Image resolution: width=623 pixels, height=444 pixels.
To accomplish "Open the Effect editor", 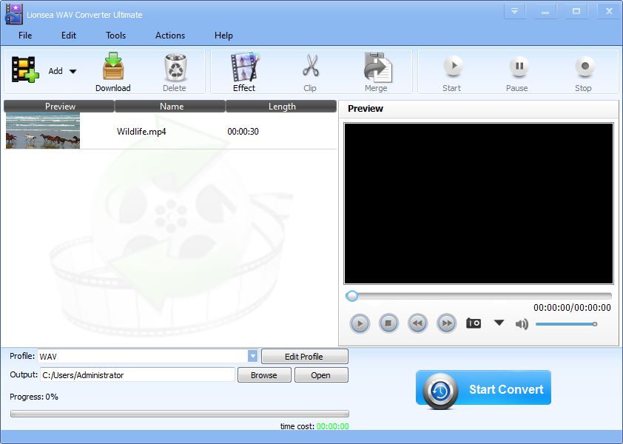I will tap(244, 72).
